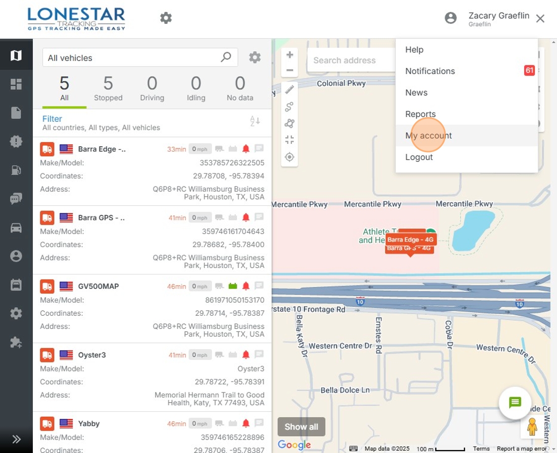Open the Filter link

(52, 119)
